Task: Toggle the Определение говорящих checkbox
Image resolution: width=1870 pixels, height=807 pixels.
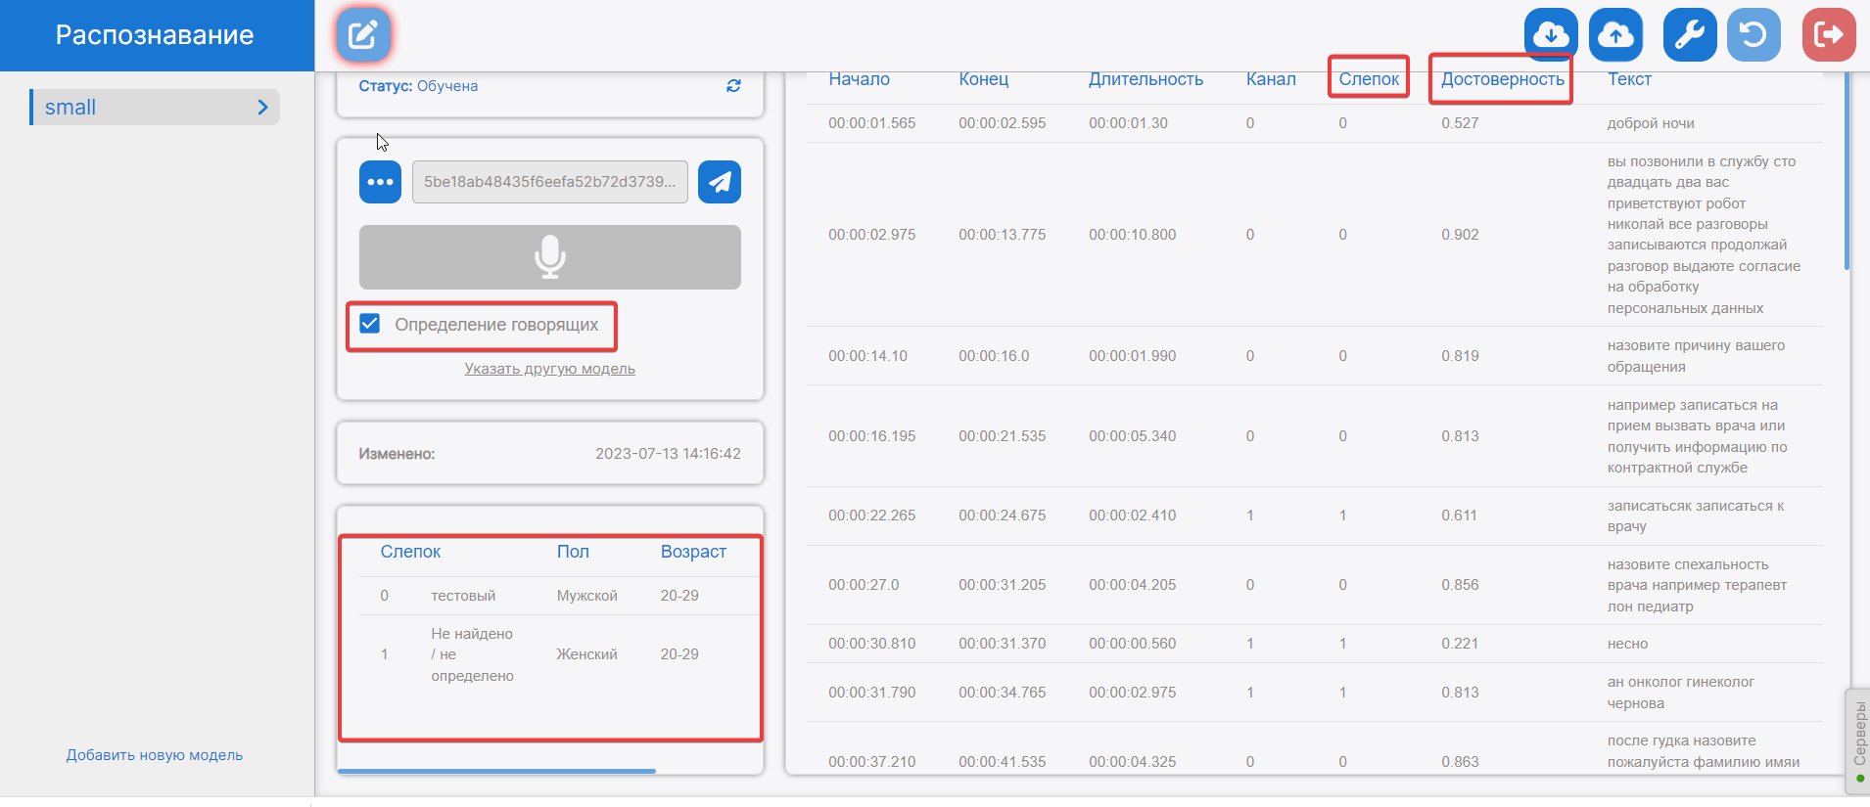Action: 370,324
